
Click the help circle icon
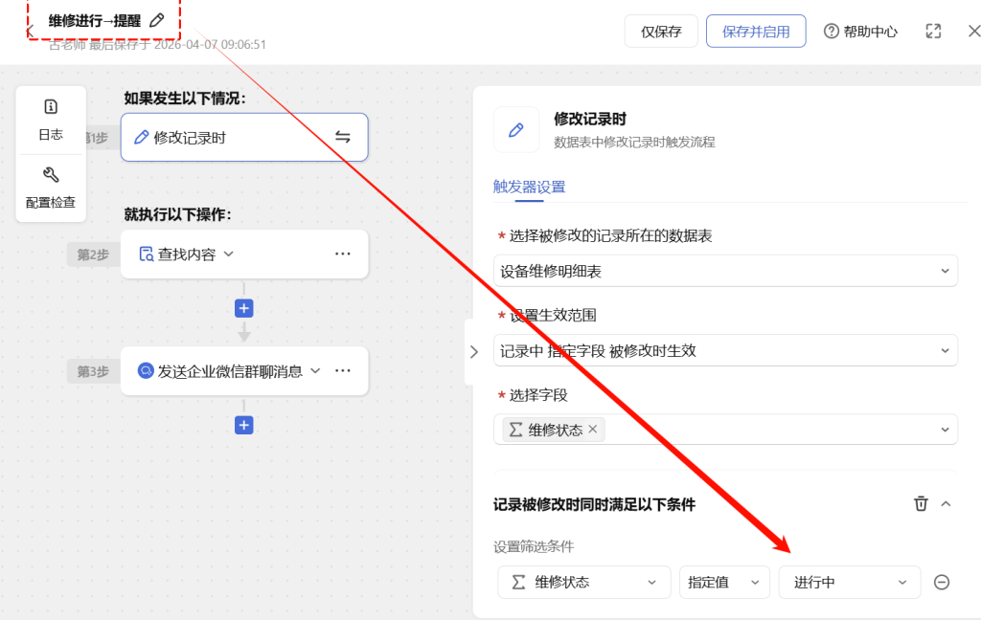click(831, 32)
